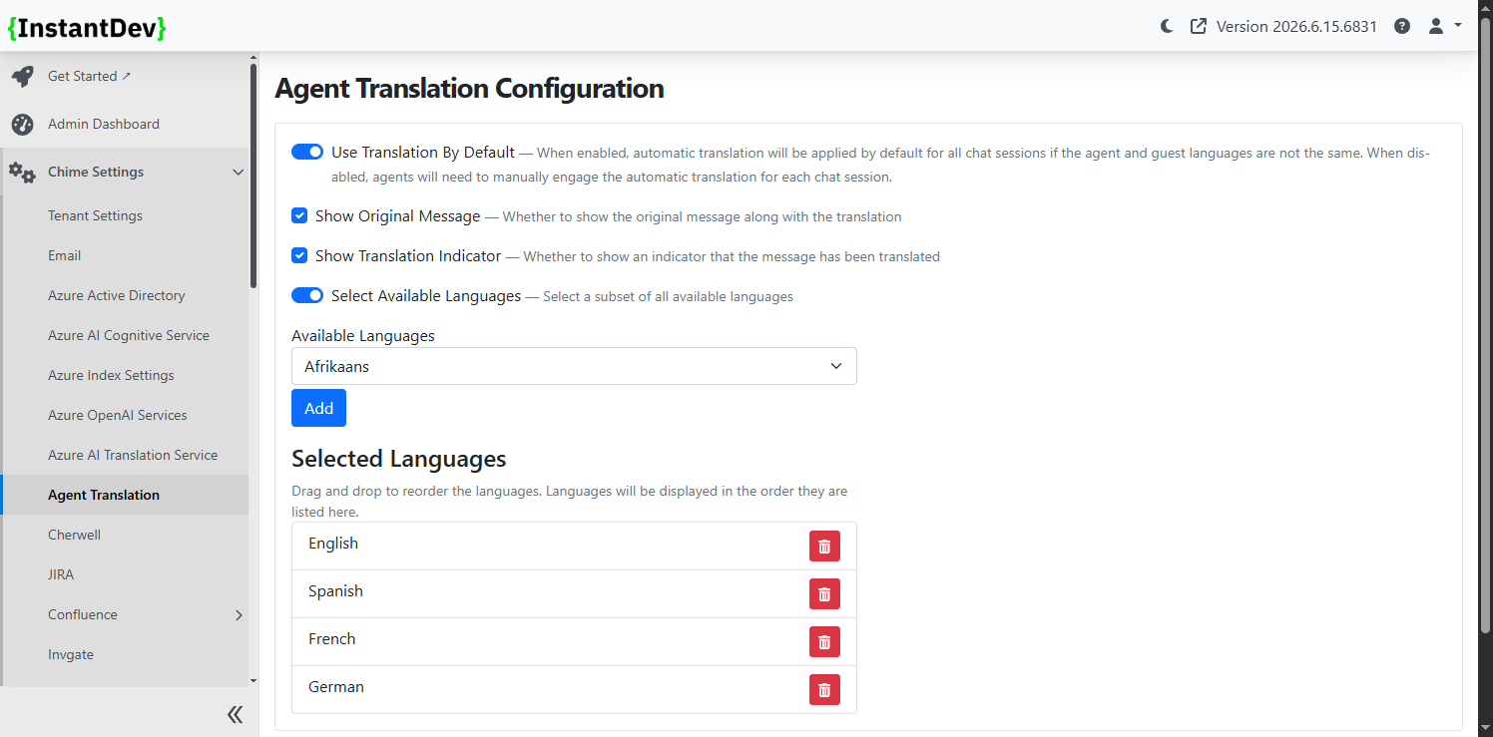1493x737 pixels.
Task: Remove French with its trash icon
Action: pos(824,642)
